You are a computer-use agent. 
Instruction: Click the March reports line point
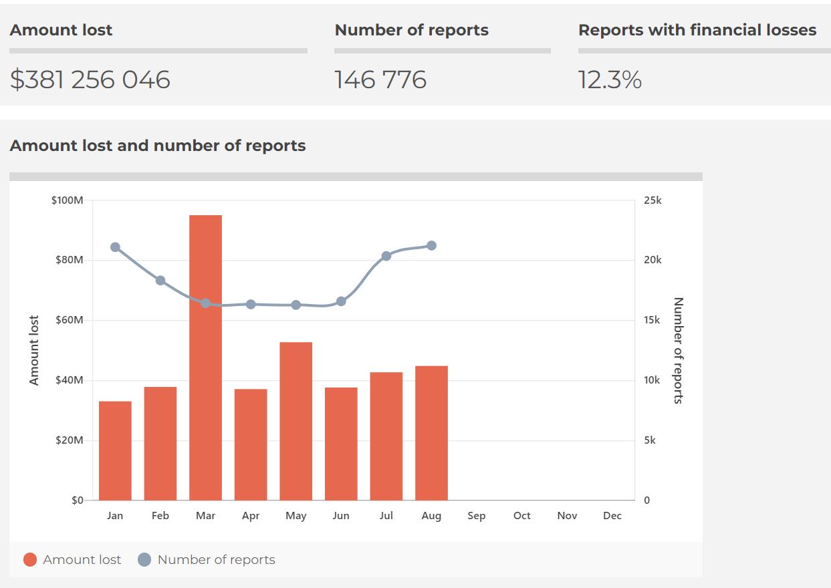click(206, 303)
